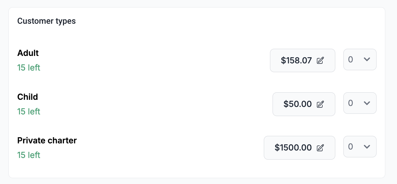Click the "0" value in Adult's quantity selector

coord(351,59)
